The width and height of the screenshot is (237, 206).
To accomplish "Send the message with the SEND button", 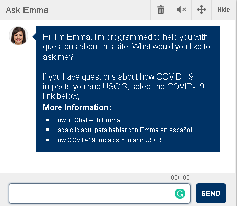I will (211, 193).
